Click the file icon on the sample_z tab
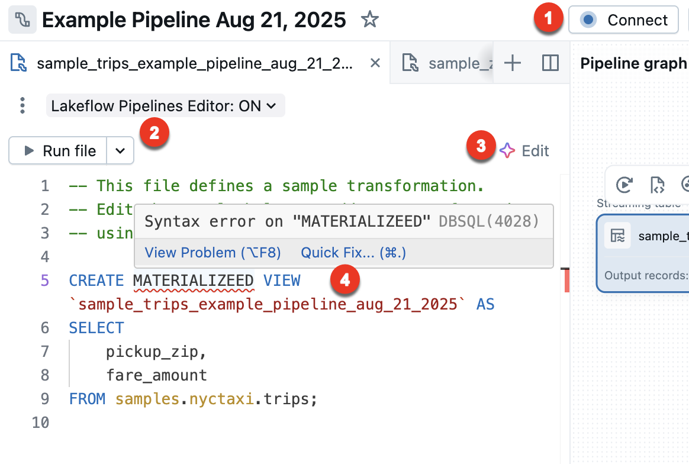689x464 pixels. point(409,62)
